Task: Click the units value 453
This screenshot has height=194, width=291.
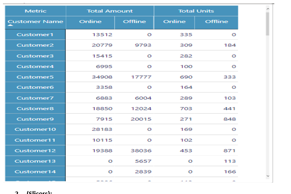Action: pyautogui.click(x=186, y=150)
